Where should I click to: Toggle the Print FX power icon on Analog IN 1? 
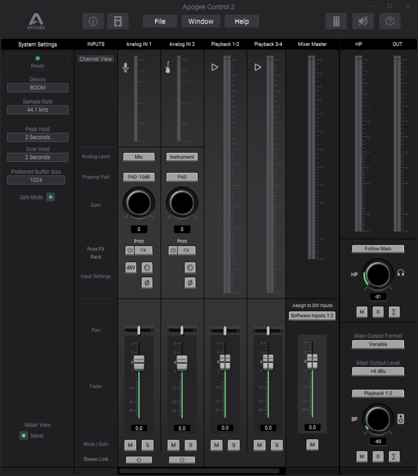coord(130,250)
